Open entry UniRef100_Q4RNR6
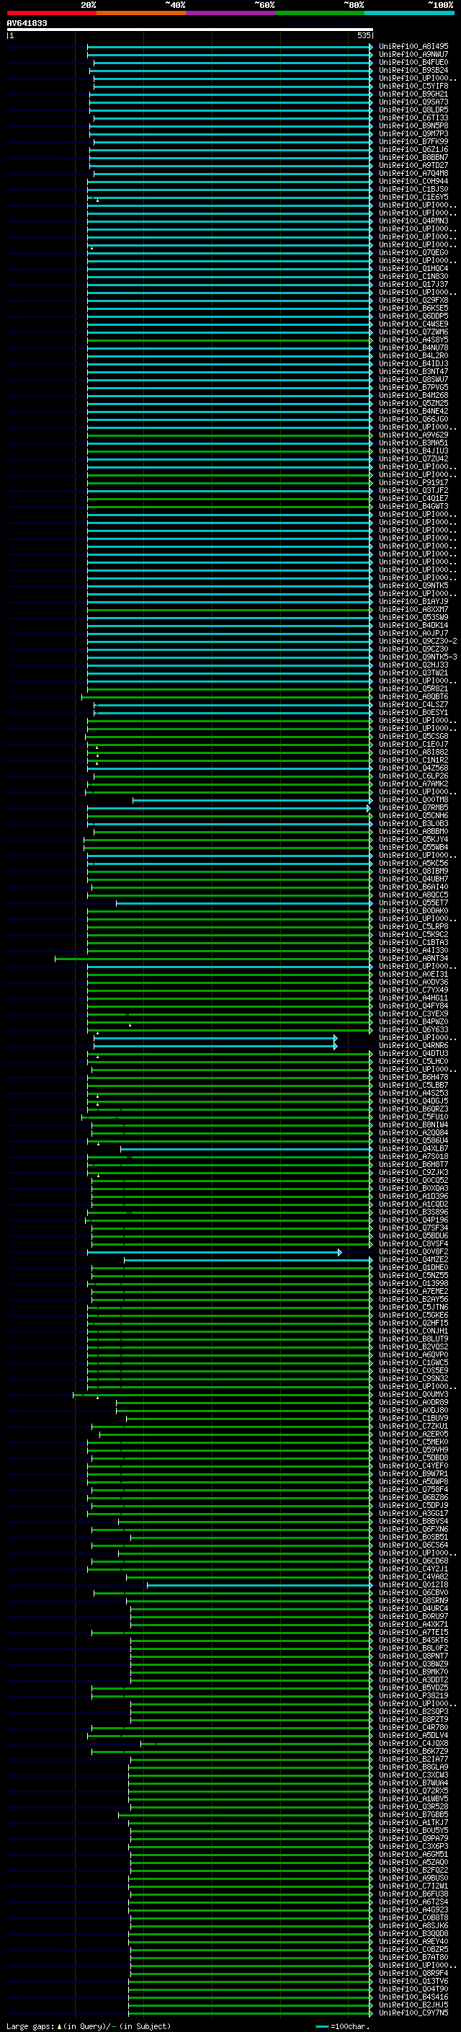The height and width of the screenshot is (2032, 461). pos(413,1045)
